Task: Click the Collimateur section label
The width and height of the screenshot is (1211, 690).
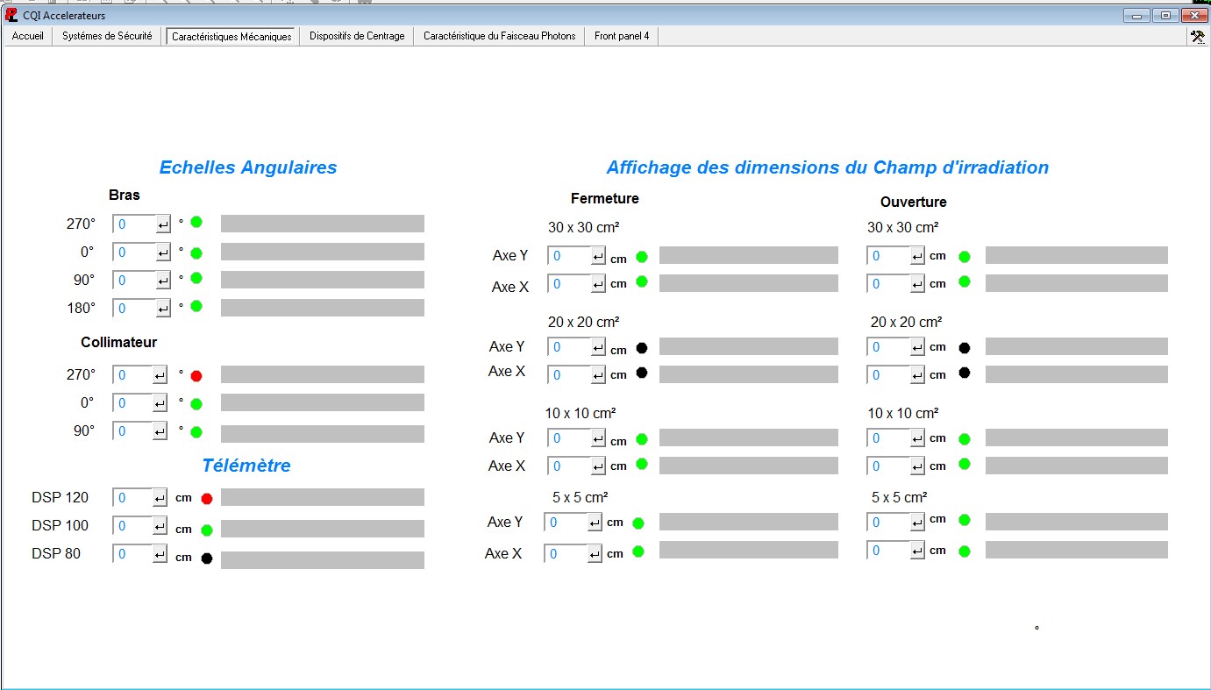Action: (x=119, y=342)
